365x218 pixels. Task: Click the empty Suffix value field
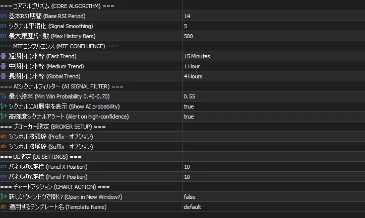(x=272, y=147)
